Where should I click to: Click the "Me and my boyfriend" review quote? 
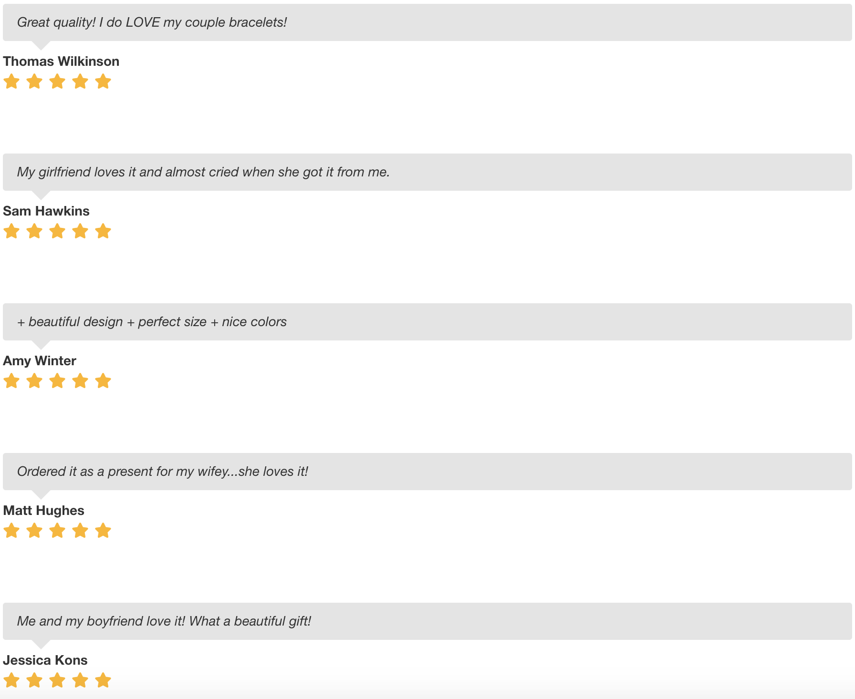coord(164,621)
